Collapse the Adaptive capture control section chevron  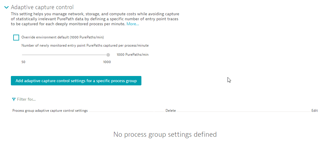6,7
